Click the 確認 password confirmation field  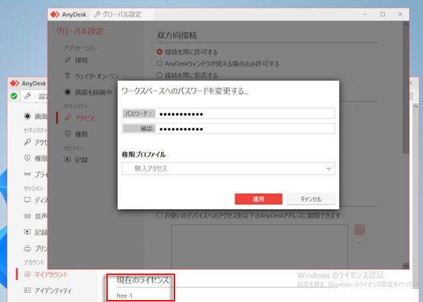point(228,129)
